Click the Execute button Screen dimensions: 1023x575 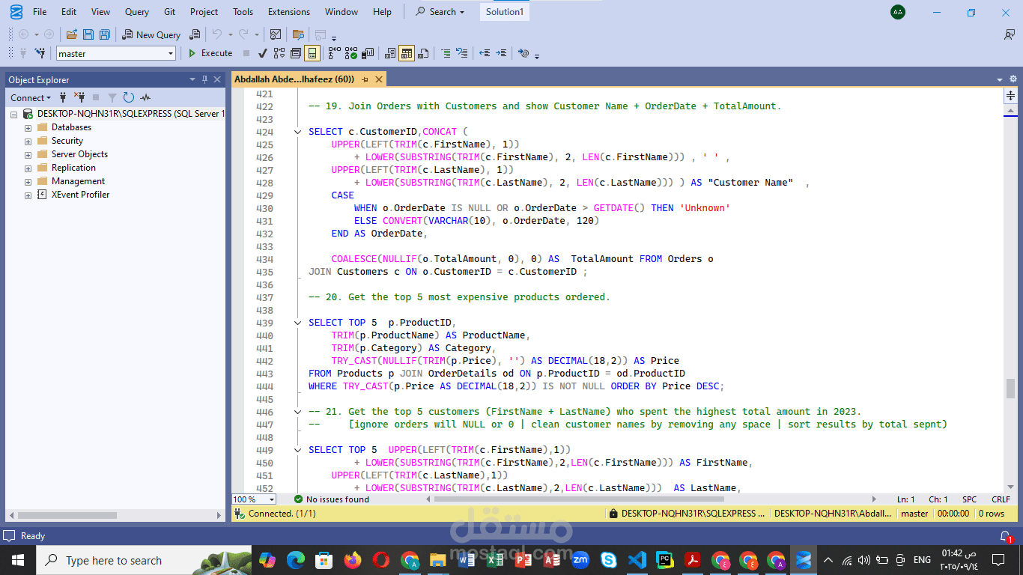[x=210, y=53]
